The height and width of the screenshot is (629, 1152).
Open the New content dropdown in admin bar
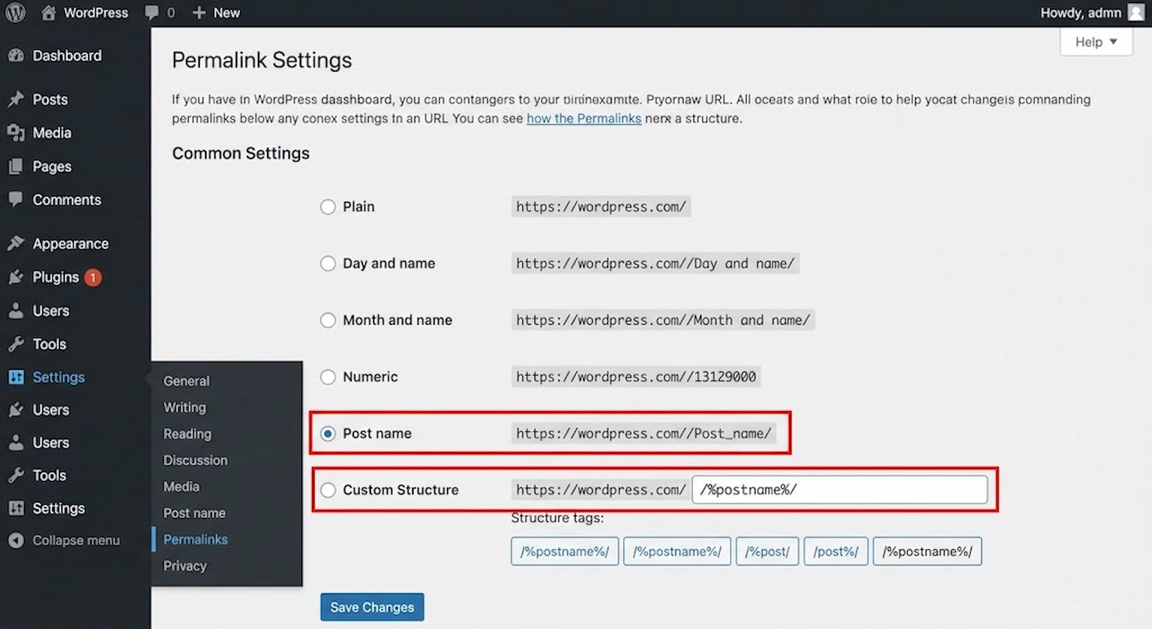[216, 13]
